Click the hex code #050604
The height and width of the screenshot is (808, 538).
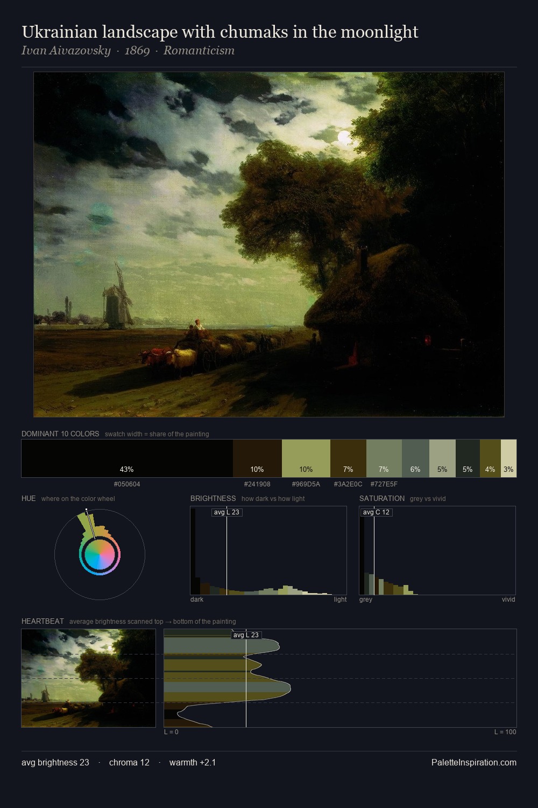tap(127, 484)
